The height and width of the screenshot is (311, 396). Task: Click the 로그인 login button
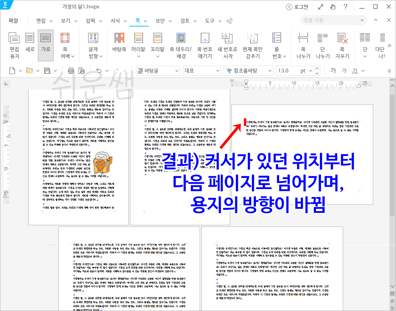click(297, 7)
